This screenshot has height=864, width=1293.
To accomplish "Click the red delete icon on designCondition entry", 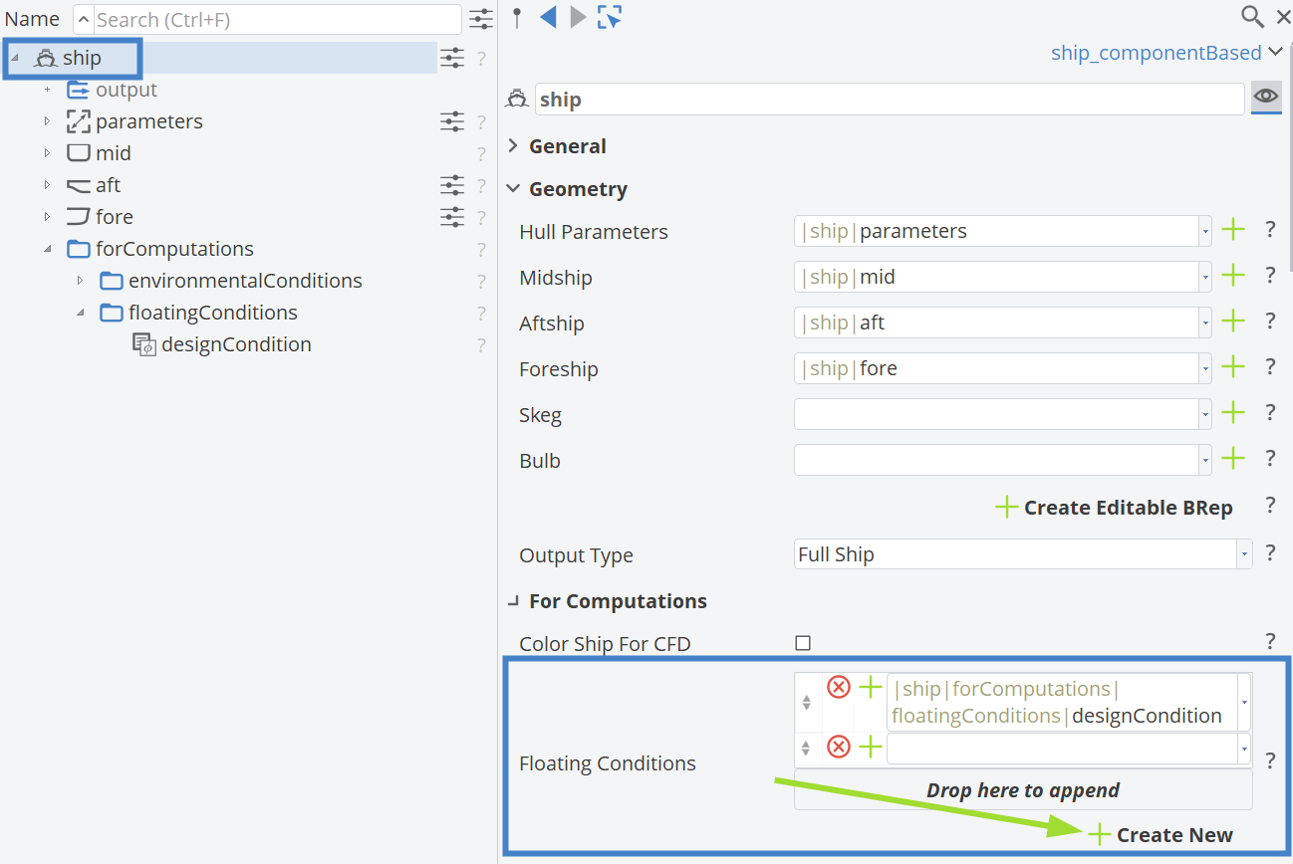I will click(x=838, y=686).
